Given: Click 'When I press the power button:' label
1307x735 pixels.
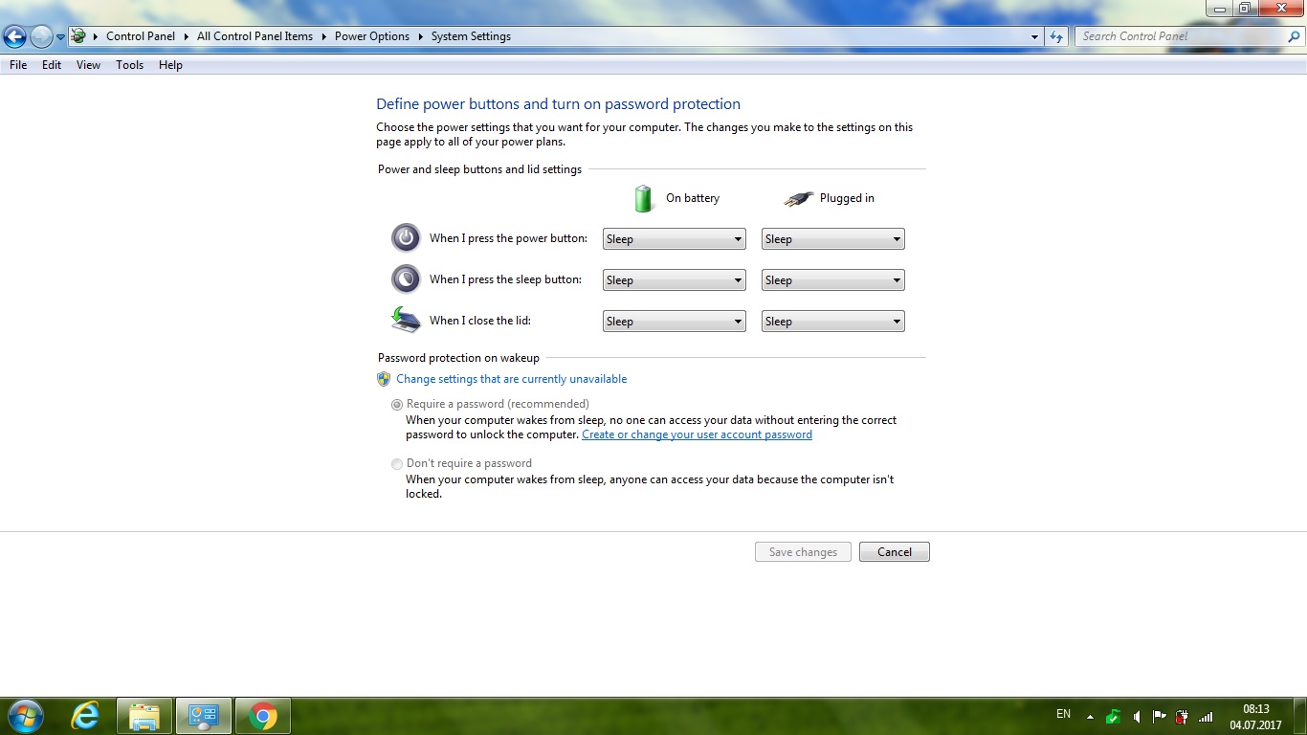Looking at the screenshot, I should [506, 238].
